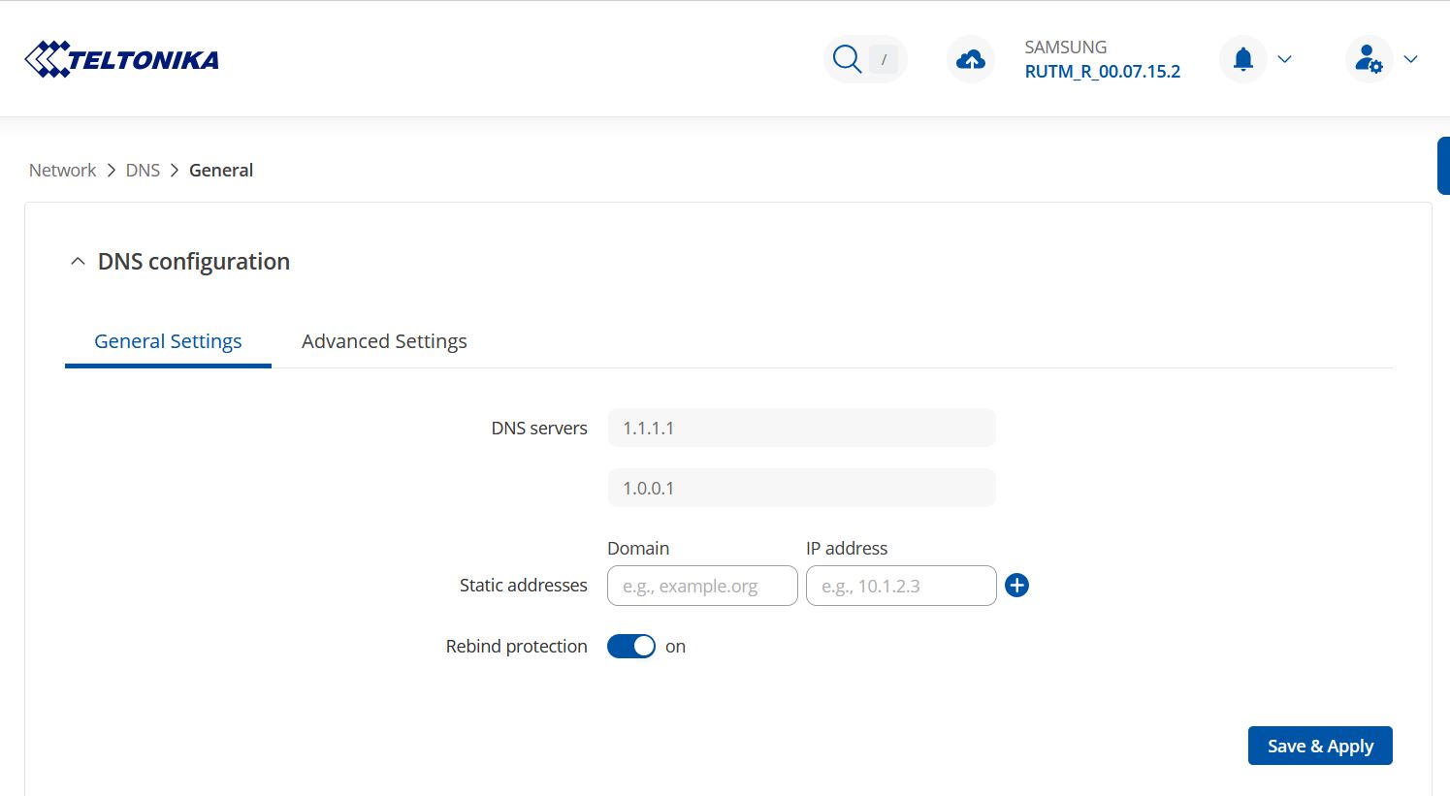Go to Network in the breadcrumb
The height and width of the screenshot is (796, 1450).
coord(62,171)
